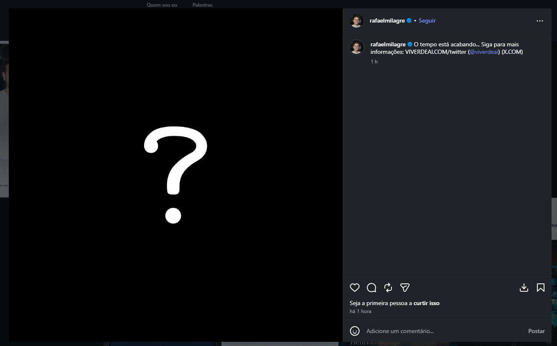
Task: Like the post with the heart icon
Action: click(x=354, y=288)
